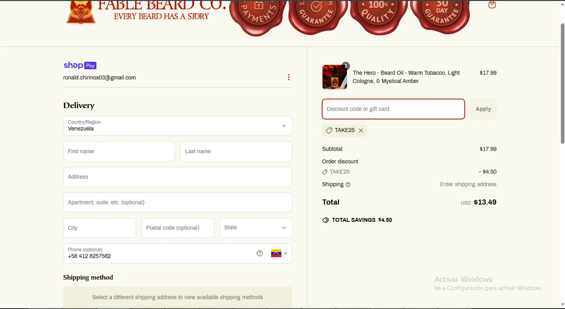Screen dimensions: 565x309
Task: Click the Shipping info question mark icon
Action: click(348, 185)
